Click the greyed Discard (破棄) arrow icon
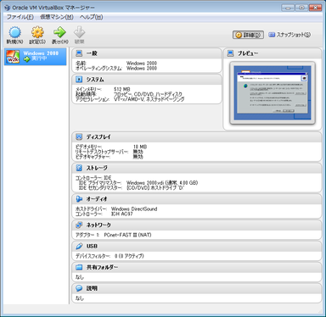 pyautogui.click(x=80, y=32)
